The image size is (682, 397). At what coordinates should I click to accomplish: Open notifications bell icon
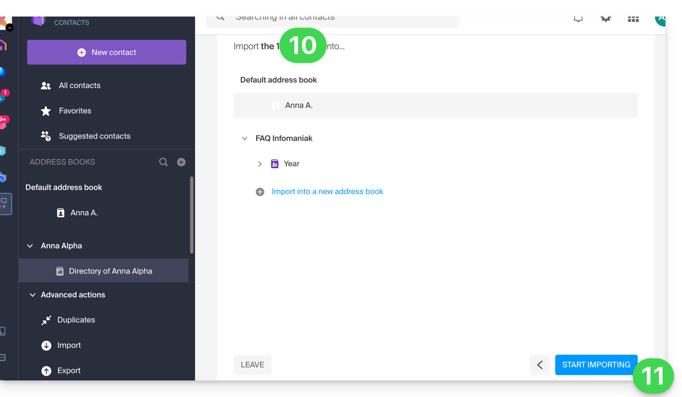point(578,19)
